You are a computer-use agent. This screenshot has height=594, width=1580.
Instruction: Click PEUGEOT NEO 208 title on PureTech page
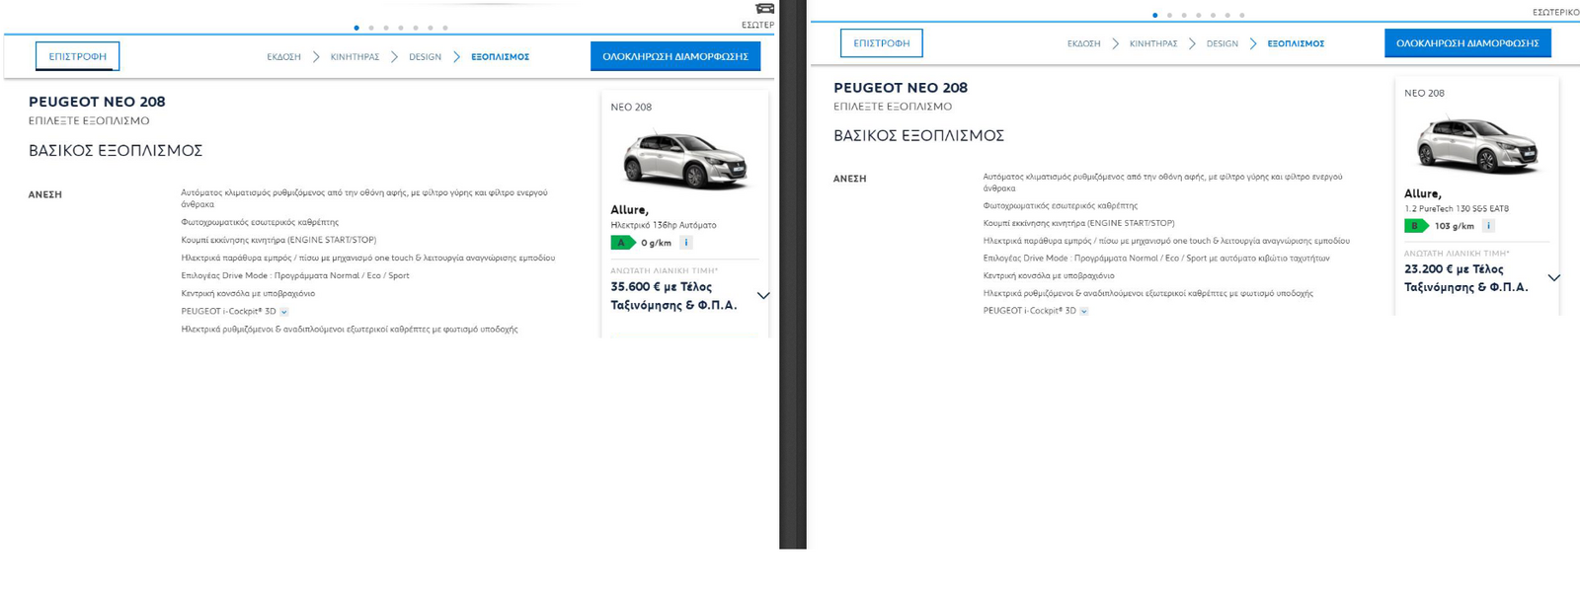pyautogui.click(x=901, y=88)
